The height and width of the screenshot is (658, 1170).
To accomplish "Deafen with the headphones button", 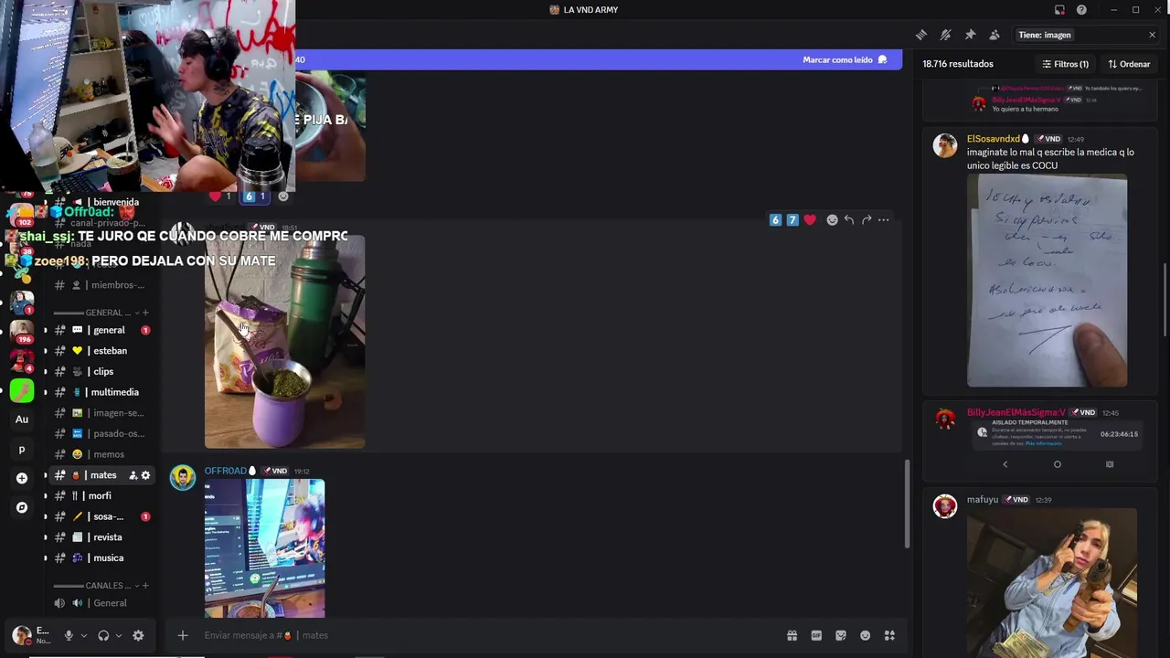I will coord(103,635).
